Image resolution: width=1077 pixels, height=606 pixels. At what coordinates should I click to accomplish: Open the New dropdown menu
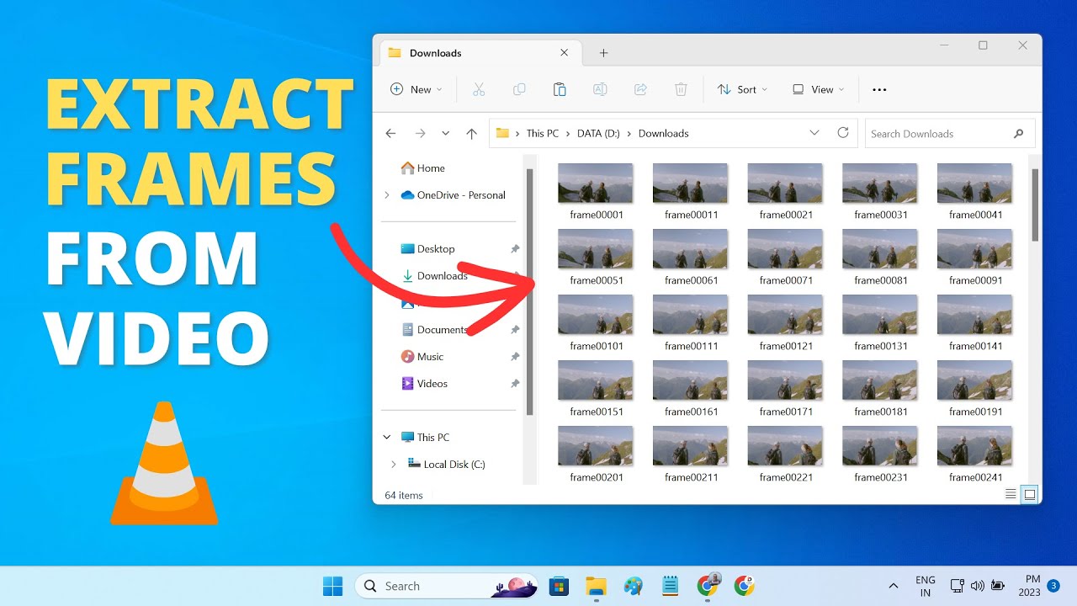tap(417, 89)
